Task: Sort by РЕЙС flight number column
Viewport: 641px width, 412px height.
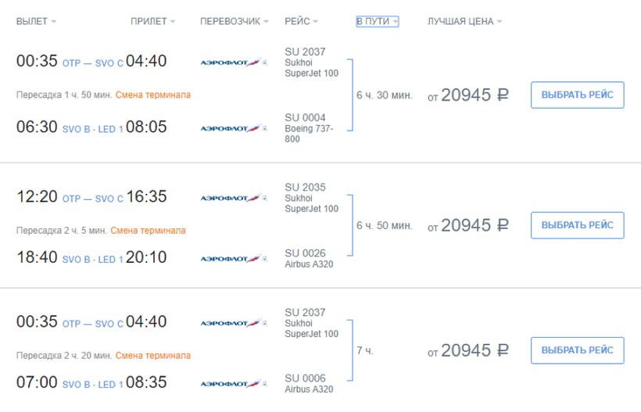Action: click(x=301, y=22)
